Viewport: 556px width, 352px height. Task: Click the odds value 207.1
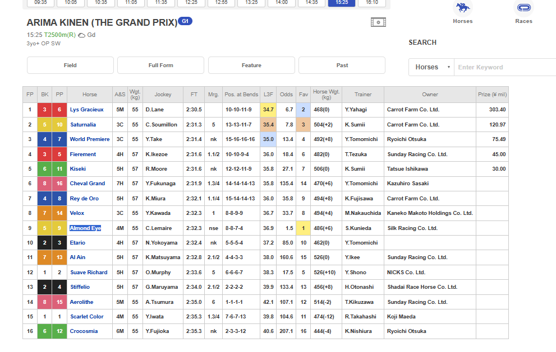coord(286,331)
